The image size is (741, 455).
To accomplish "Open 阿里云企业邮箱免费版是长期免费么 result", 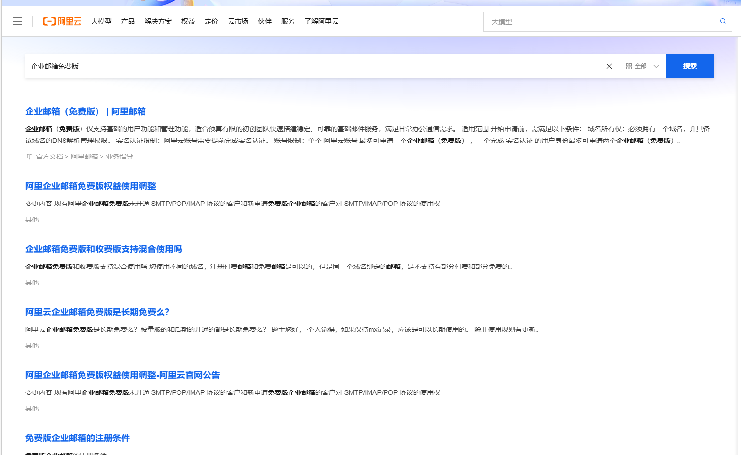I will tap(97, 312).
